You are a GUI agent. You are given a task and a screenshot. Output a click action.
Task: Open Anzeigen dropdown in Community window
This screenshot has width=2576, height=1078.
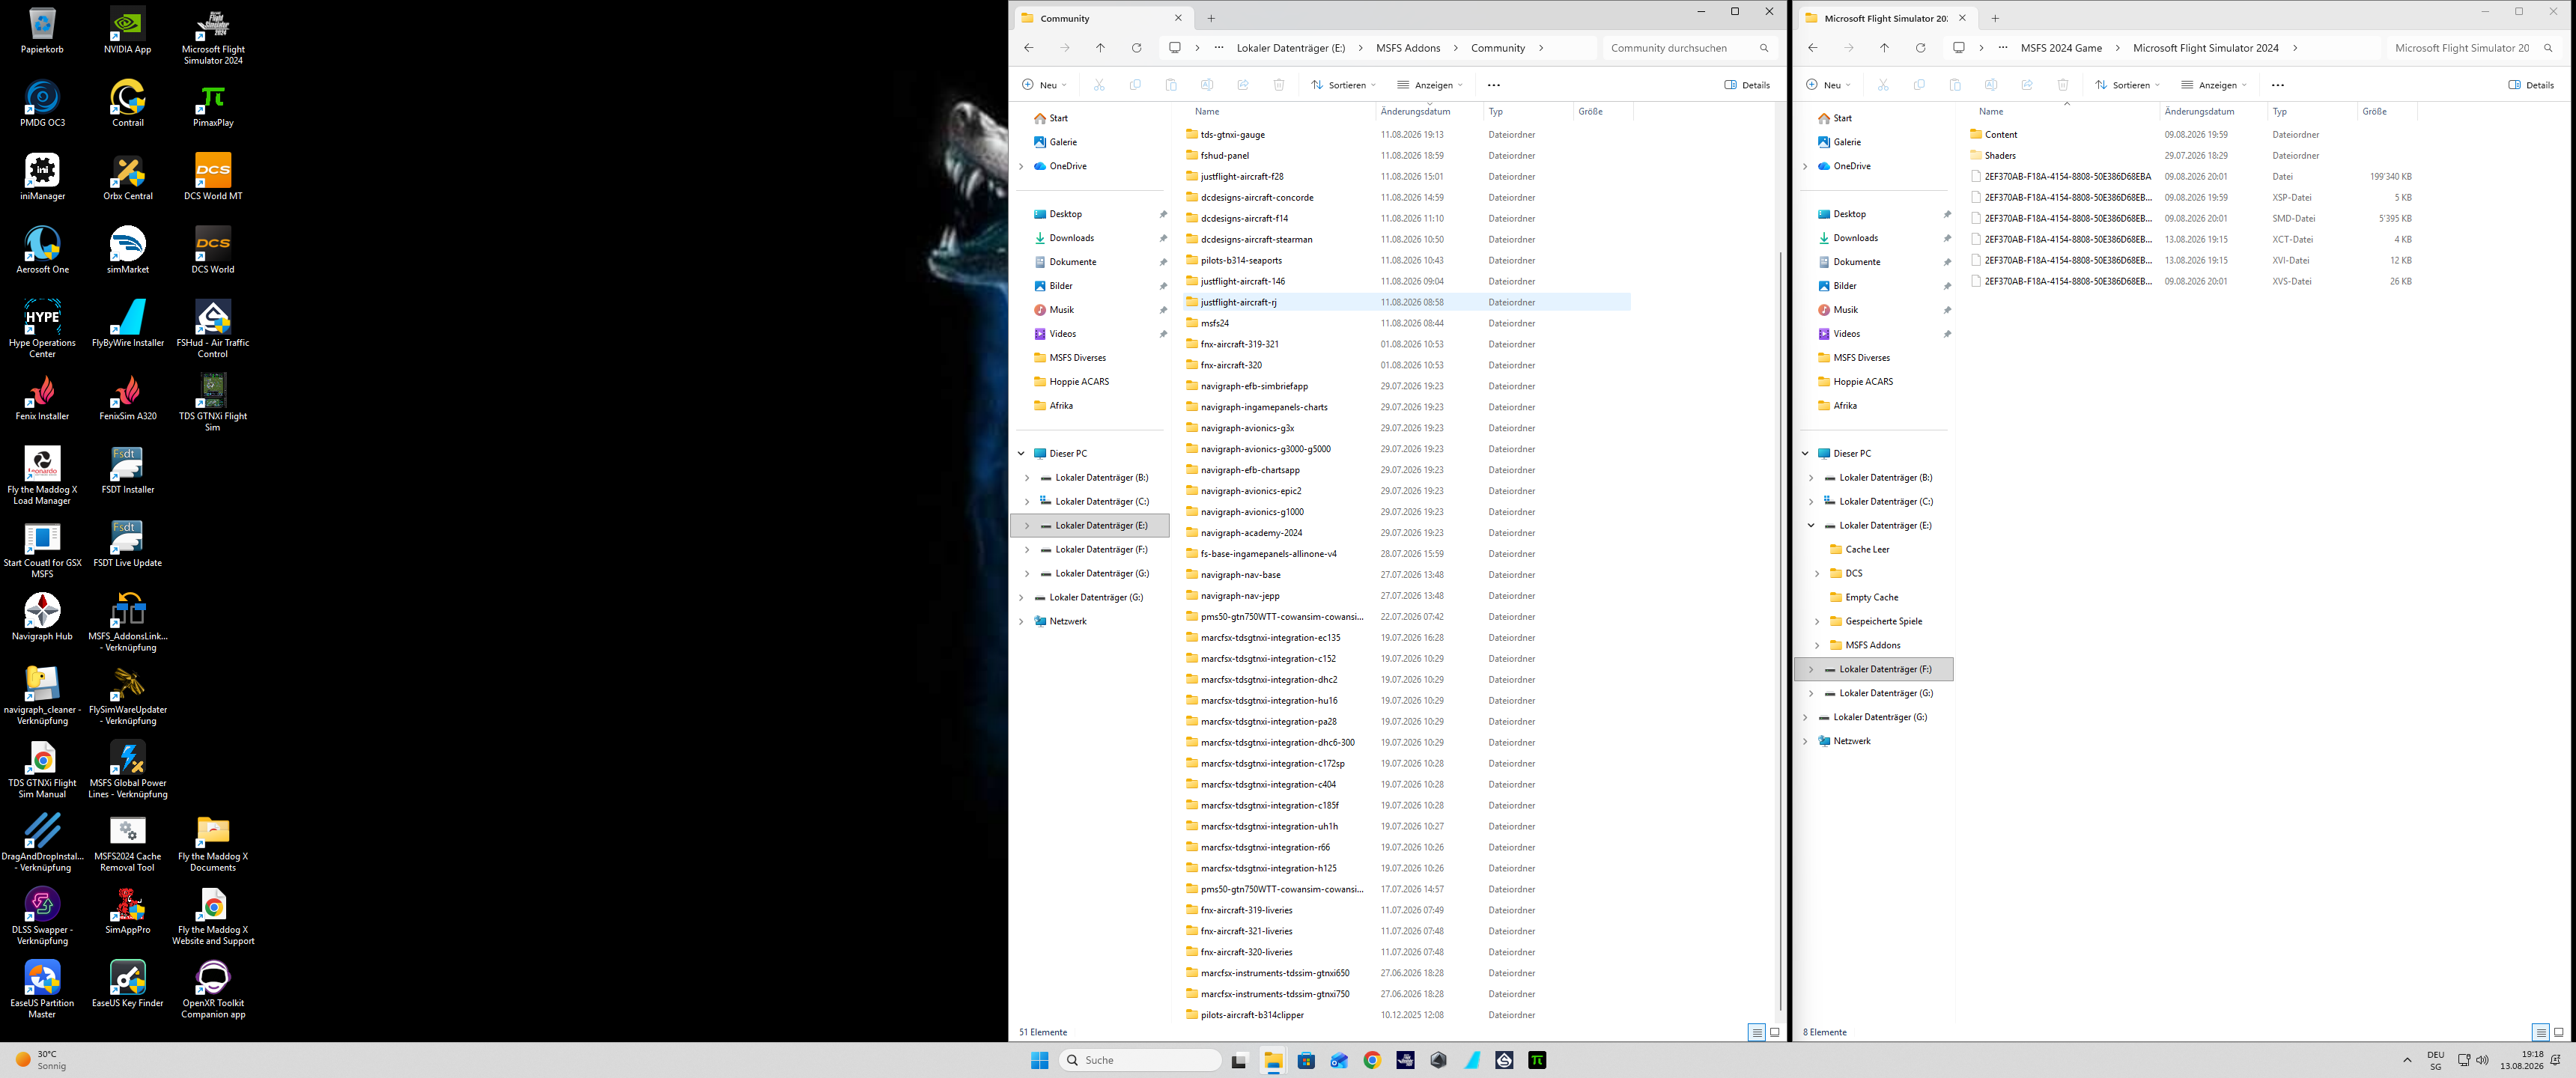(1430, 85)
